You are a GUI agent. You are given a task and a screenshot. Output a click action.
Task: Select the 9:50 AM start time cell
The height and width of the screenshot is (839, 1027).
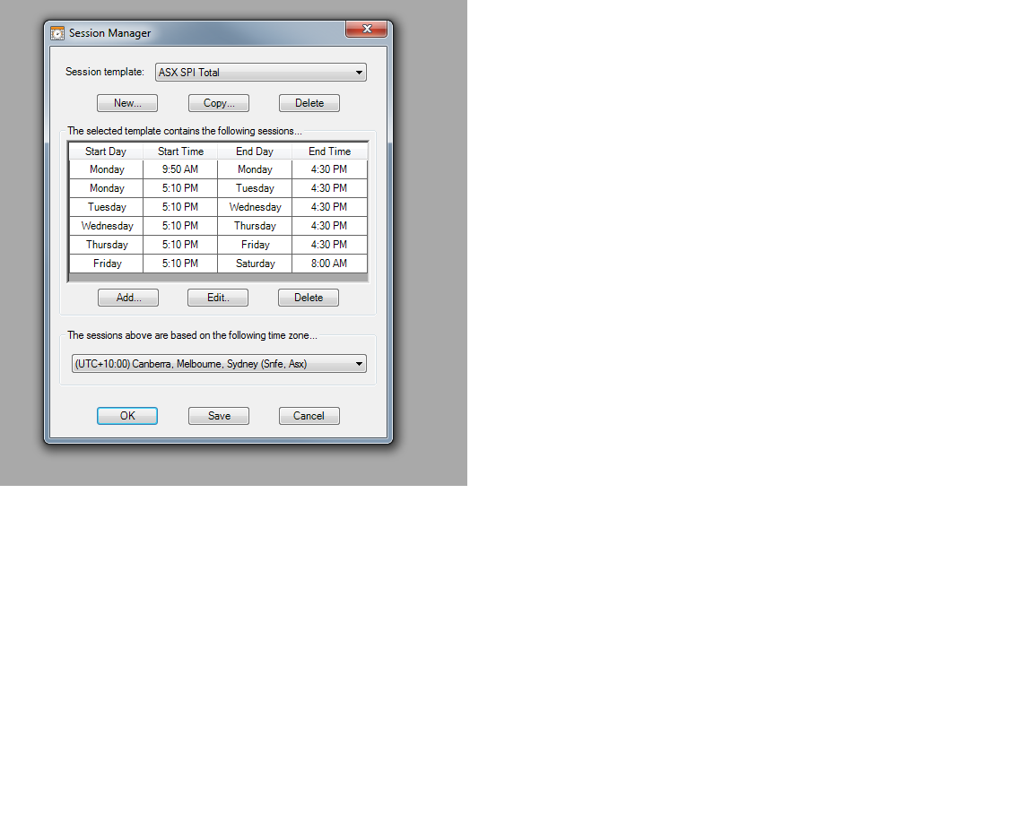180,169
